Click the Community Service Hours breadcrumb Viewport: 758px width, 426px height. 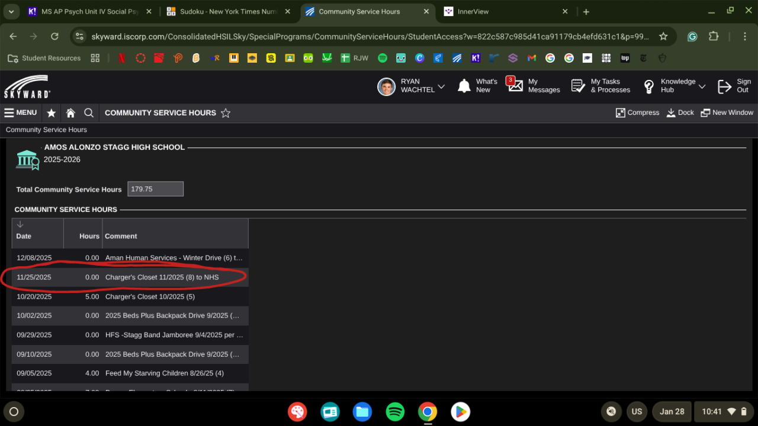[46, 130]
